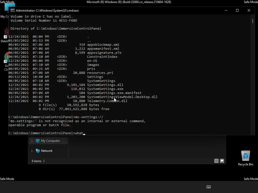Click the appxsignature.p7x entry

104,53
